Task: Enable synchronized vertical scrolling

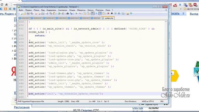Action: coord(84,13)
